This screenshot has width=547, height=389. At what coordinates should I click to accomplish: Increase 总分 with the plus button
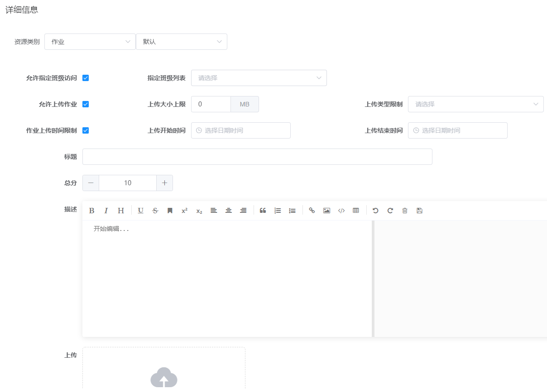pos(164,183)
